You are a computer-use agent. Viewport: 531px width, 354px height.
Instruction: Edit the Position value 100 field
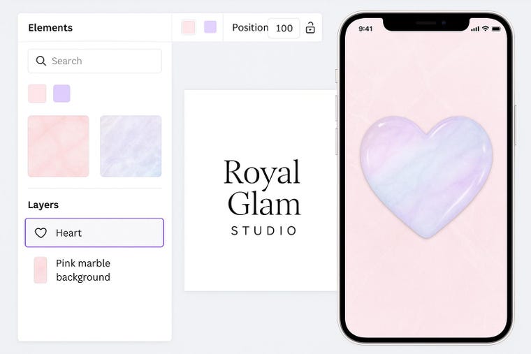(284, 28)
